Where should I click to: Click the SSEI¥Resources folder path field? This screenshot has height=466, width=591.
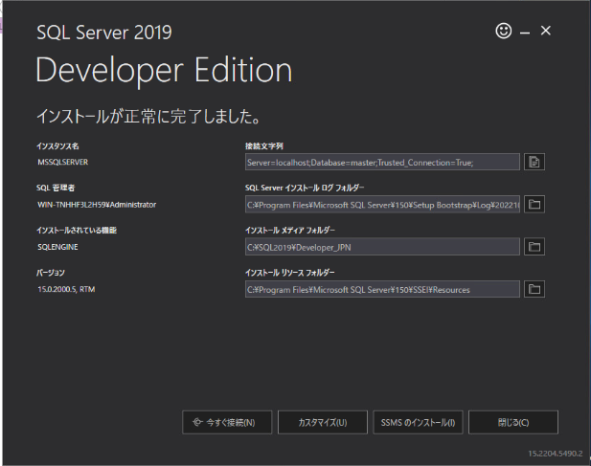coord(382,289)
